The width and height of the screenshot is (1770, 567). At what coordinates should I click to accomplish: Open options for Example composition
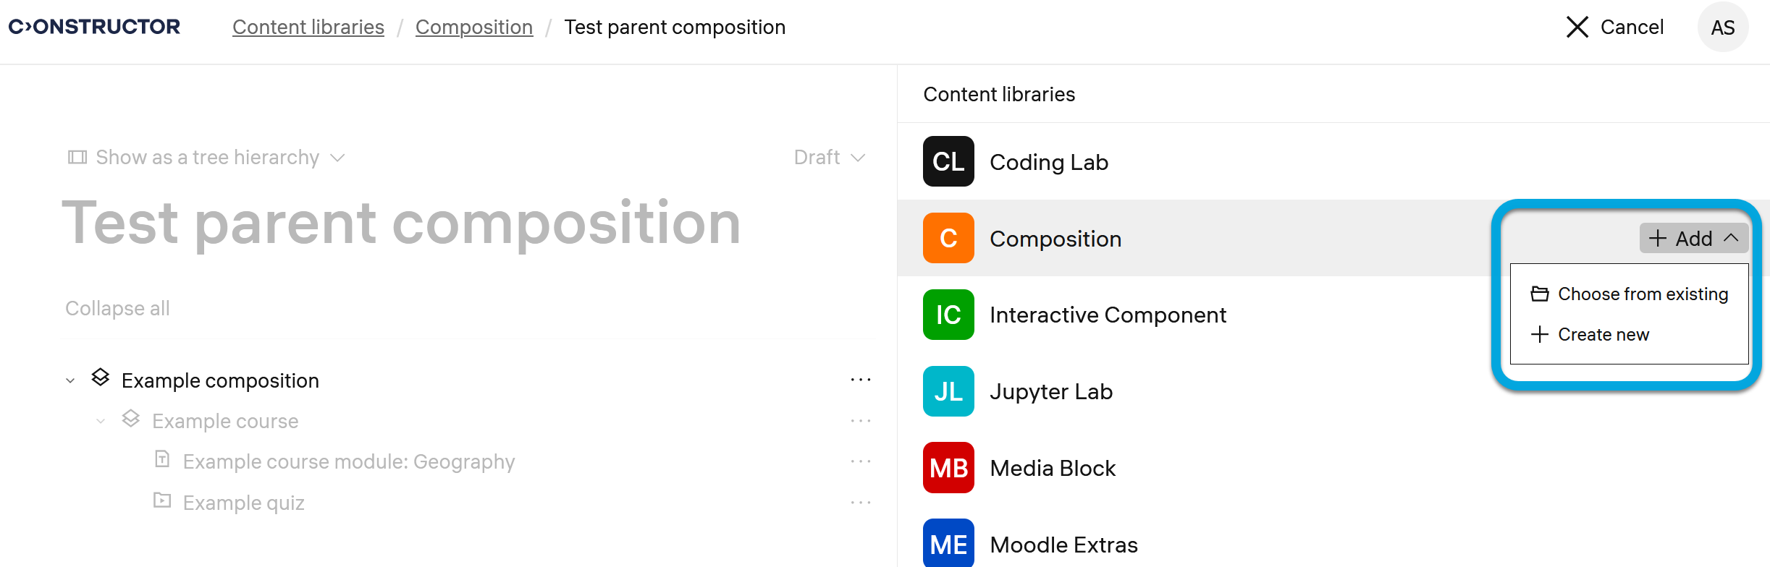click(860, 380)
